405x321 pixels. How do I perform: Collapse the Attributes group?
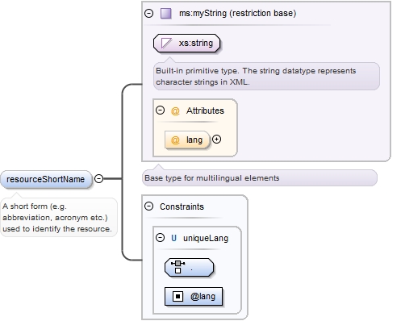click(160, 110)
